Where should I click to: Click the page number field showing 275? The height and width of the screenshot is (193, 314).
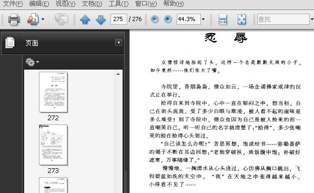click(x=118, y=19)
